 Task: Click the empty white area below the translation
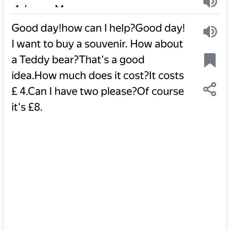coord(115,169)
